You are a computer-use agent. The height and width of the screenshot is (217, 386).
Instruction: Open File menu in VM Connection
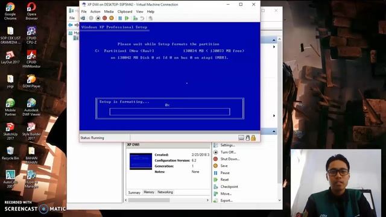84,11
